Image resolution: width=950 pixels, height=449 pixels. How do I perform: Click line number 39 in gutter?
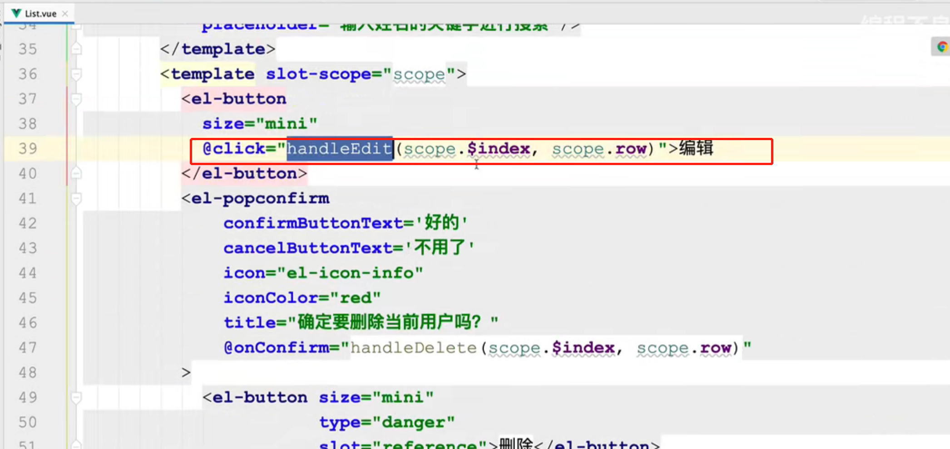[x=28, y=148]
